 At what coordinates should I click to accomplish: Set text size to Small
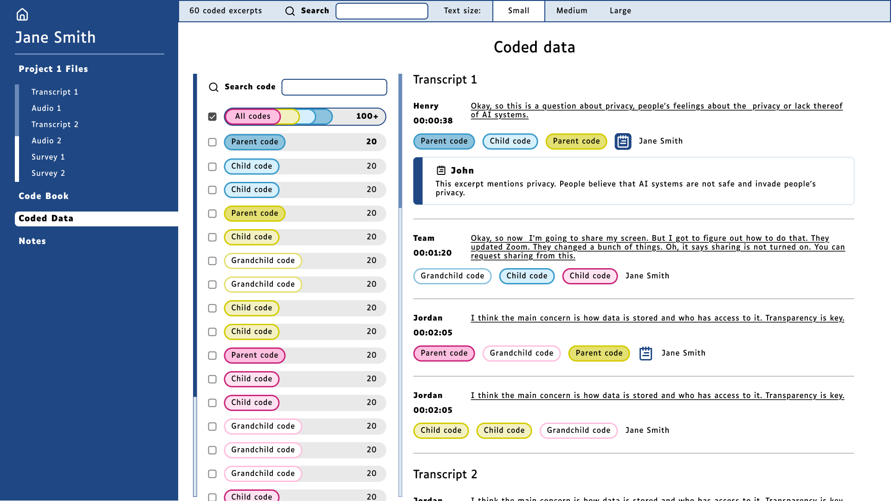(x=518, y=11)
